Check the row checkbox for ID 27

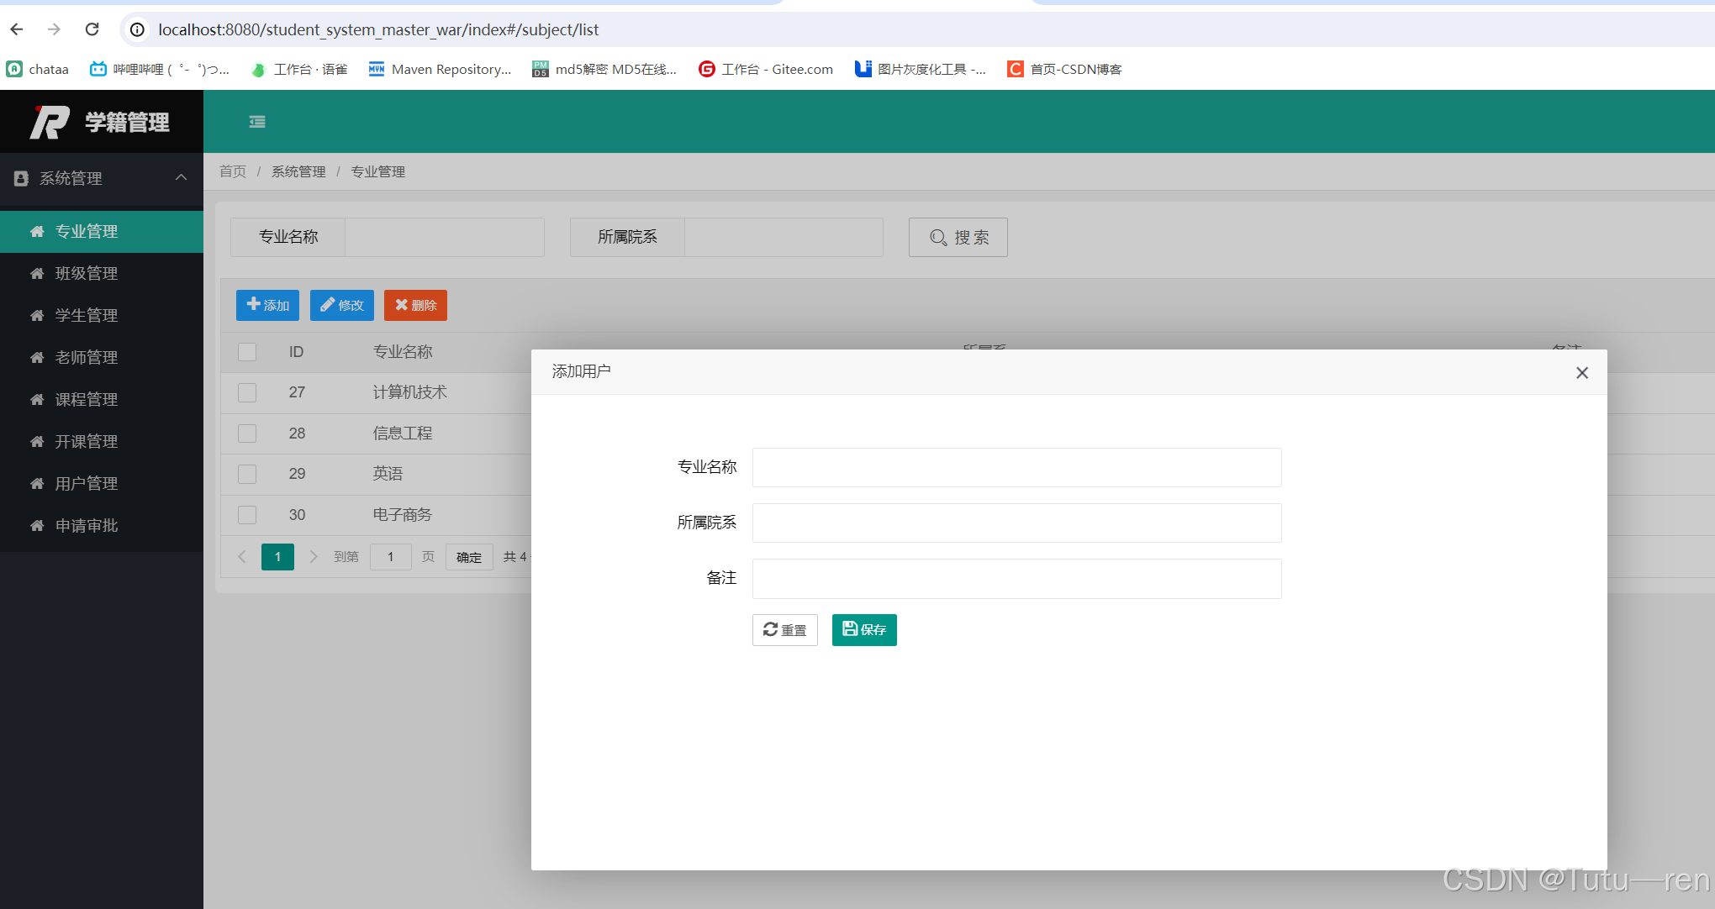pos(247,392)
